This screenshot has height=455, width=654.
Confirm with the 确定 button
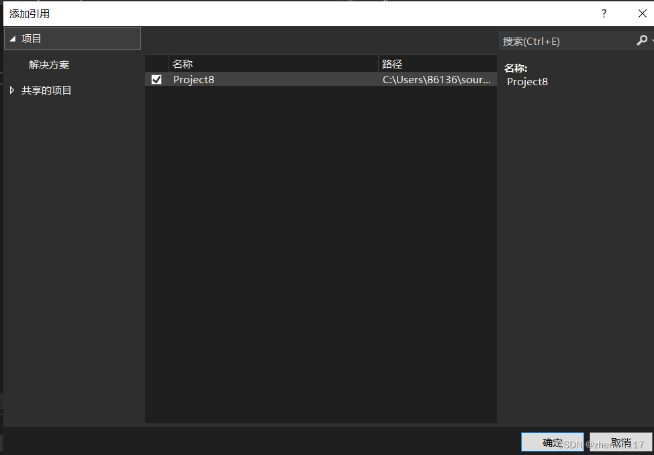[552, 442]
